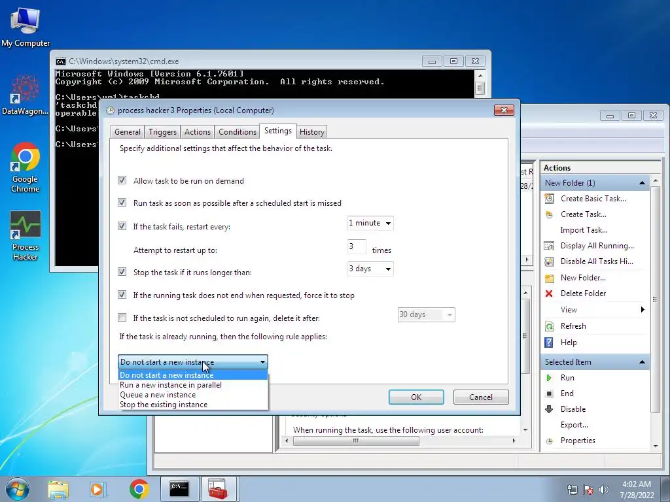
Task: Click the Create Task clock icon
Action: coord(549,214)
